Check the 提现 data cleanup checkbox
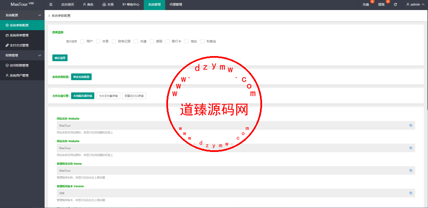 point(152,41)
